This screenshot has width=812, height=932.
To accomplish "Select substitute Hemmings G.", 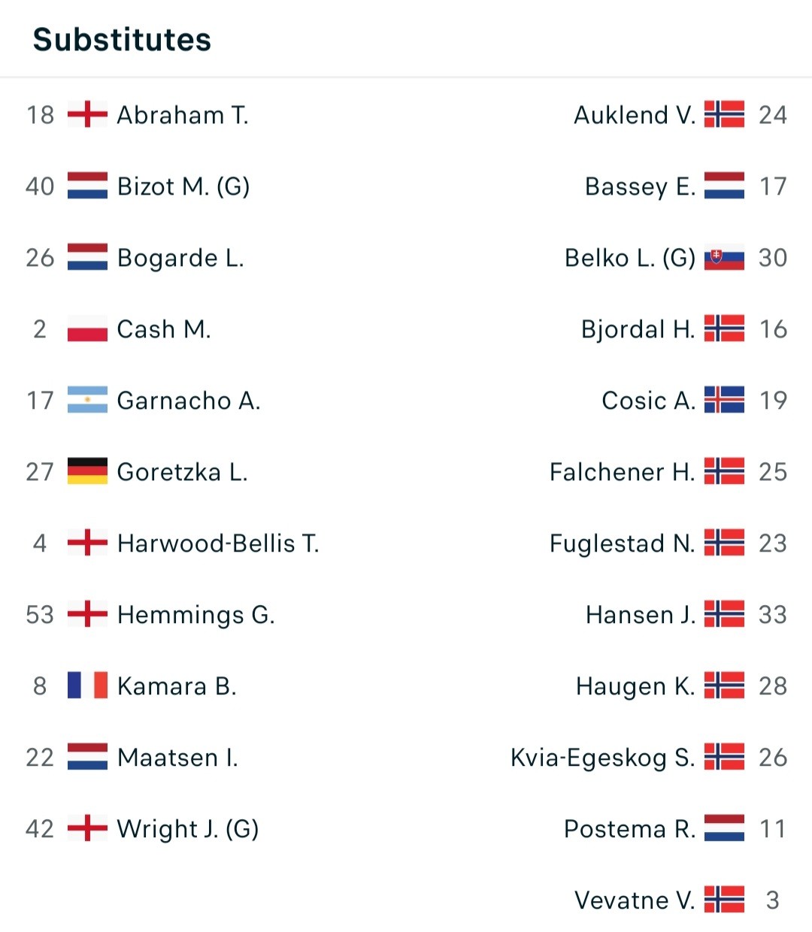I will pyautogui.click(x=196, y=615).
